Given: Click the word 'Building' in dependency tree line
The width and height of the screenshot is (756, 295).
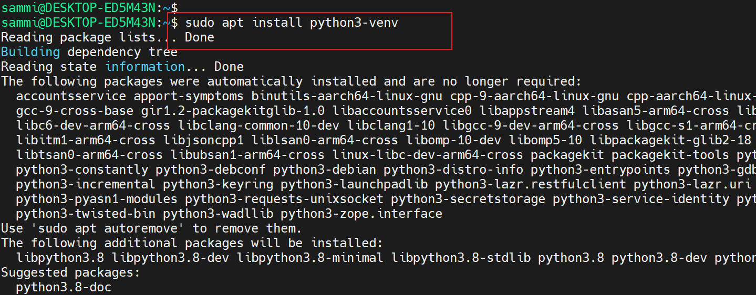Looking at the screenshot, I should (x=30, y=52).
